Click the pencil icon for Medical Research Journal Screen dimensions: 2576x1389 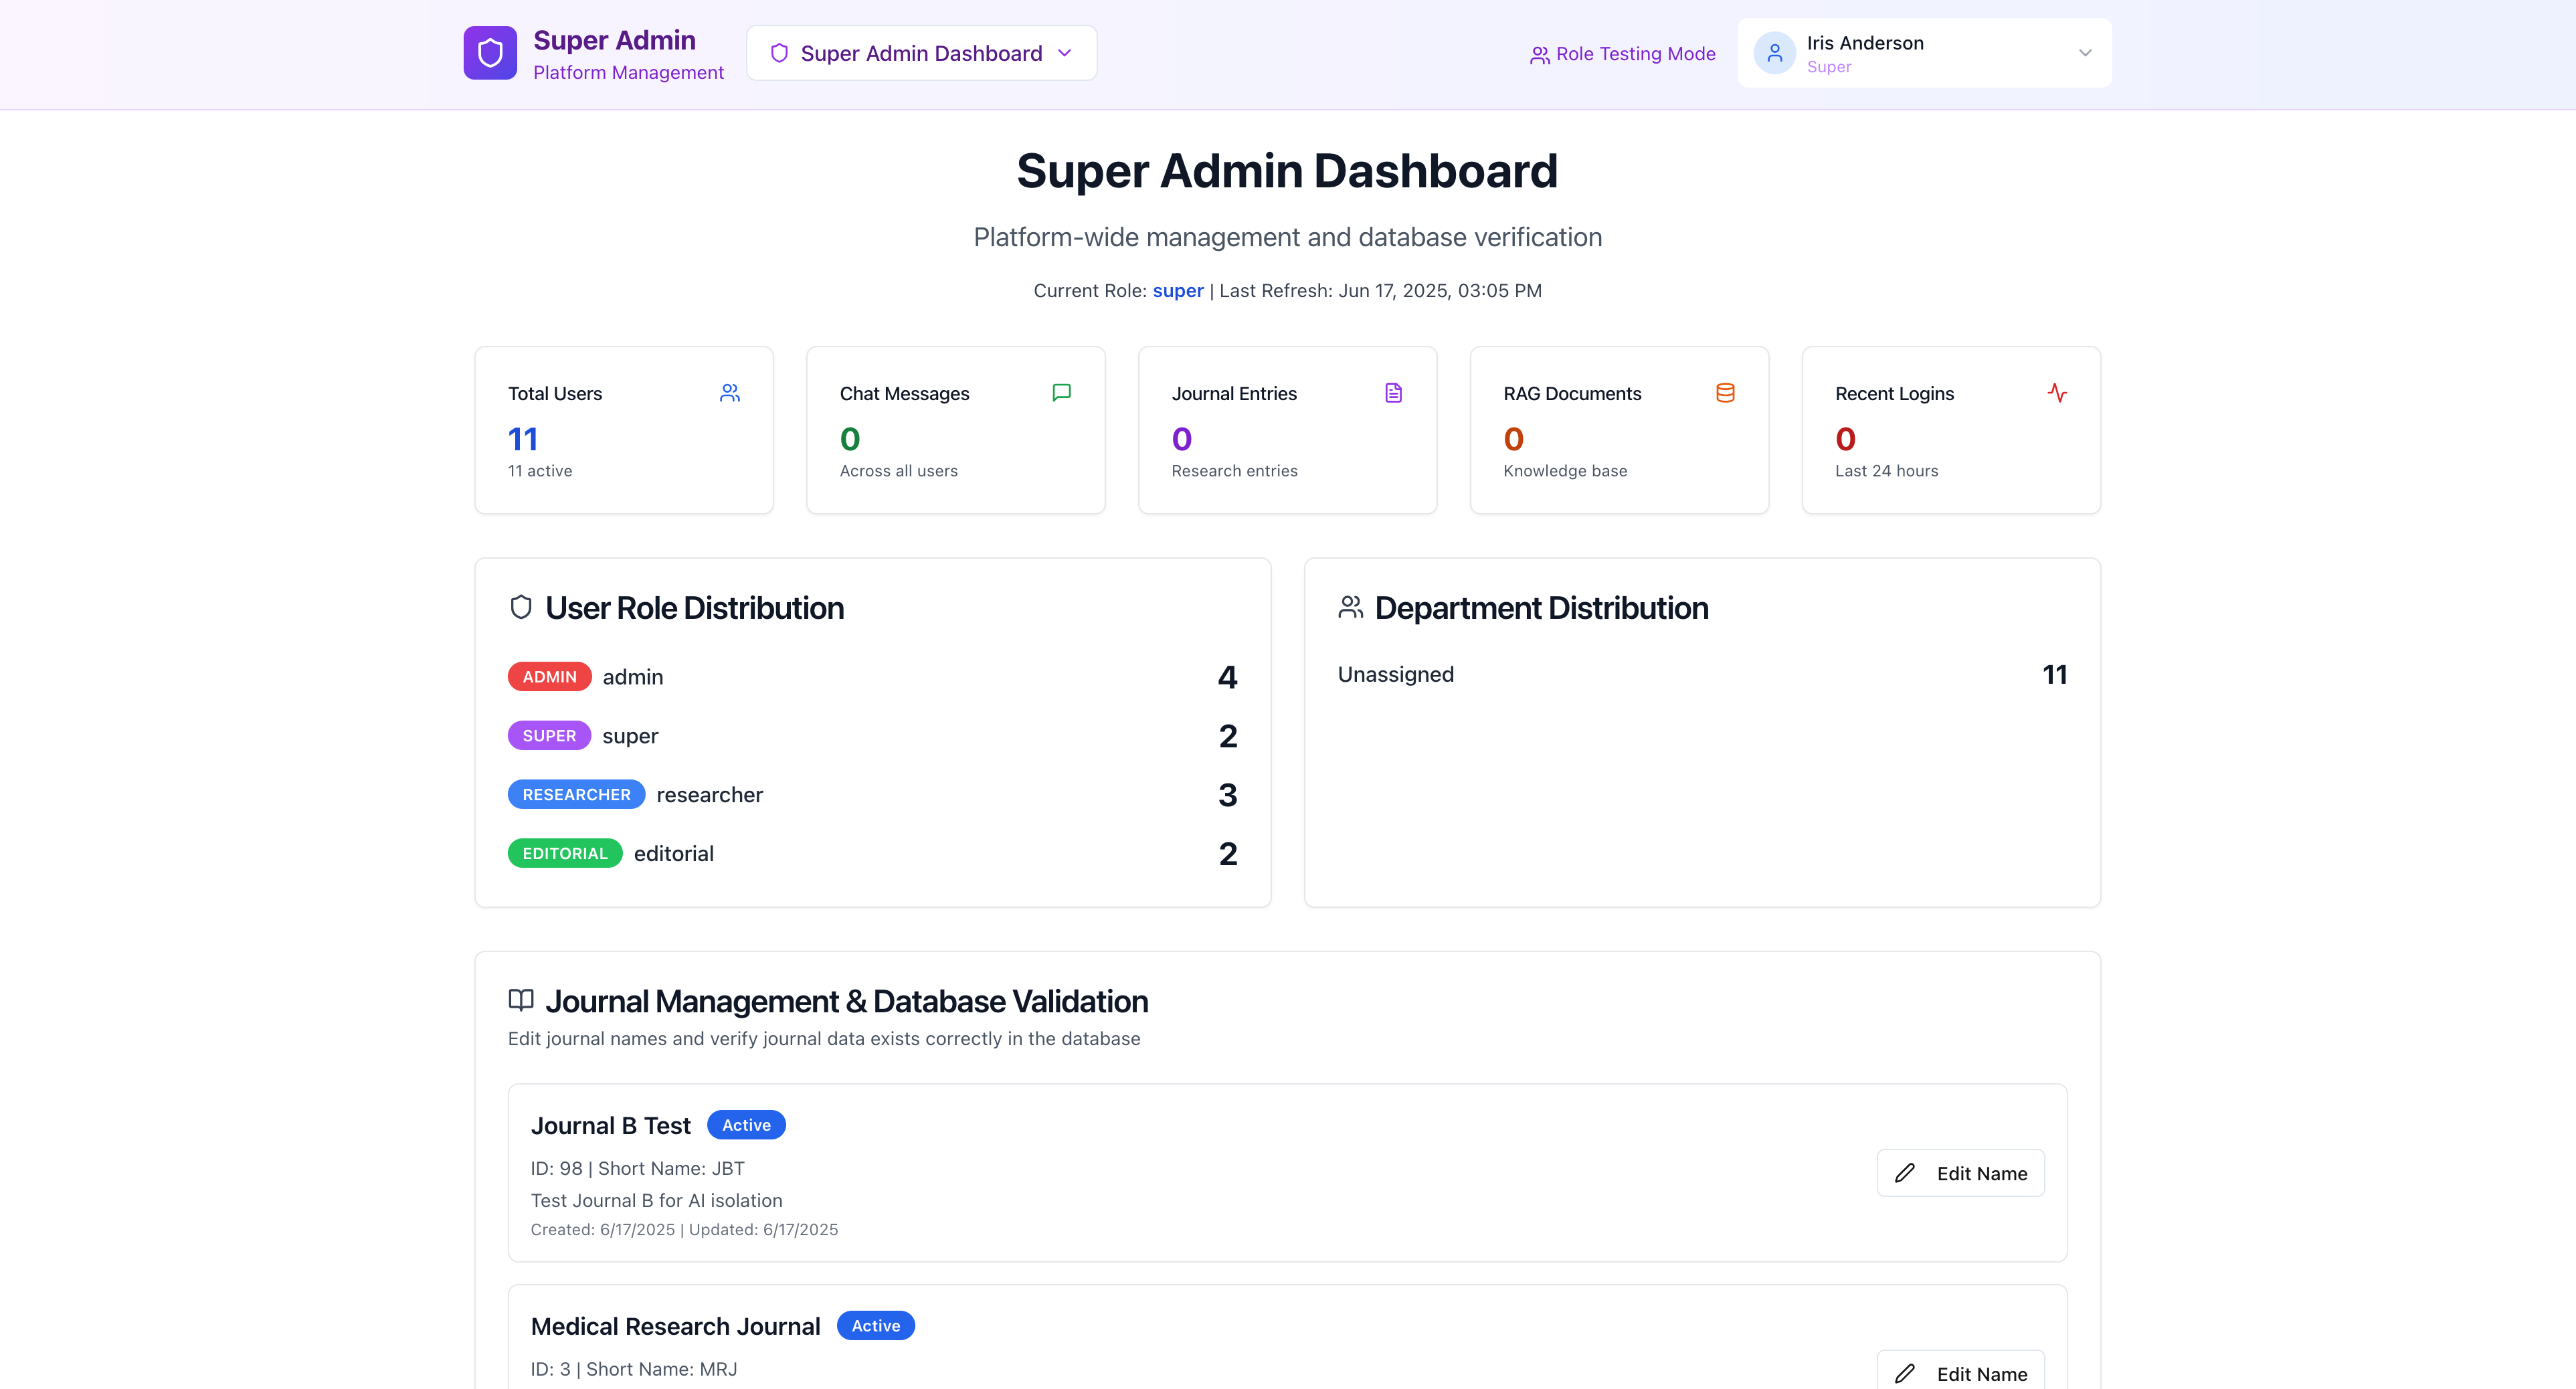[x=1905, y=1374]
